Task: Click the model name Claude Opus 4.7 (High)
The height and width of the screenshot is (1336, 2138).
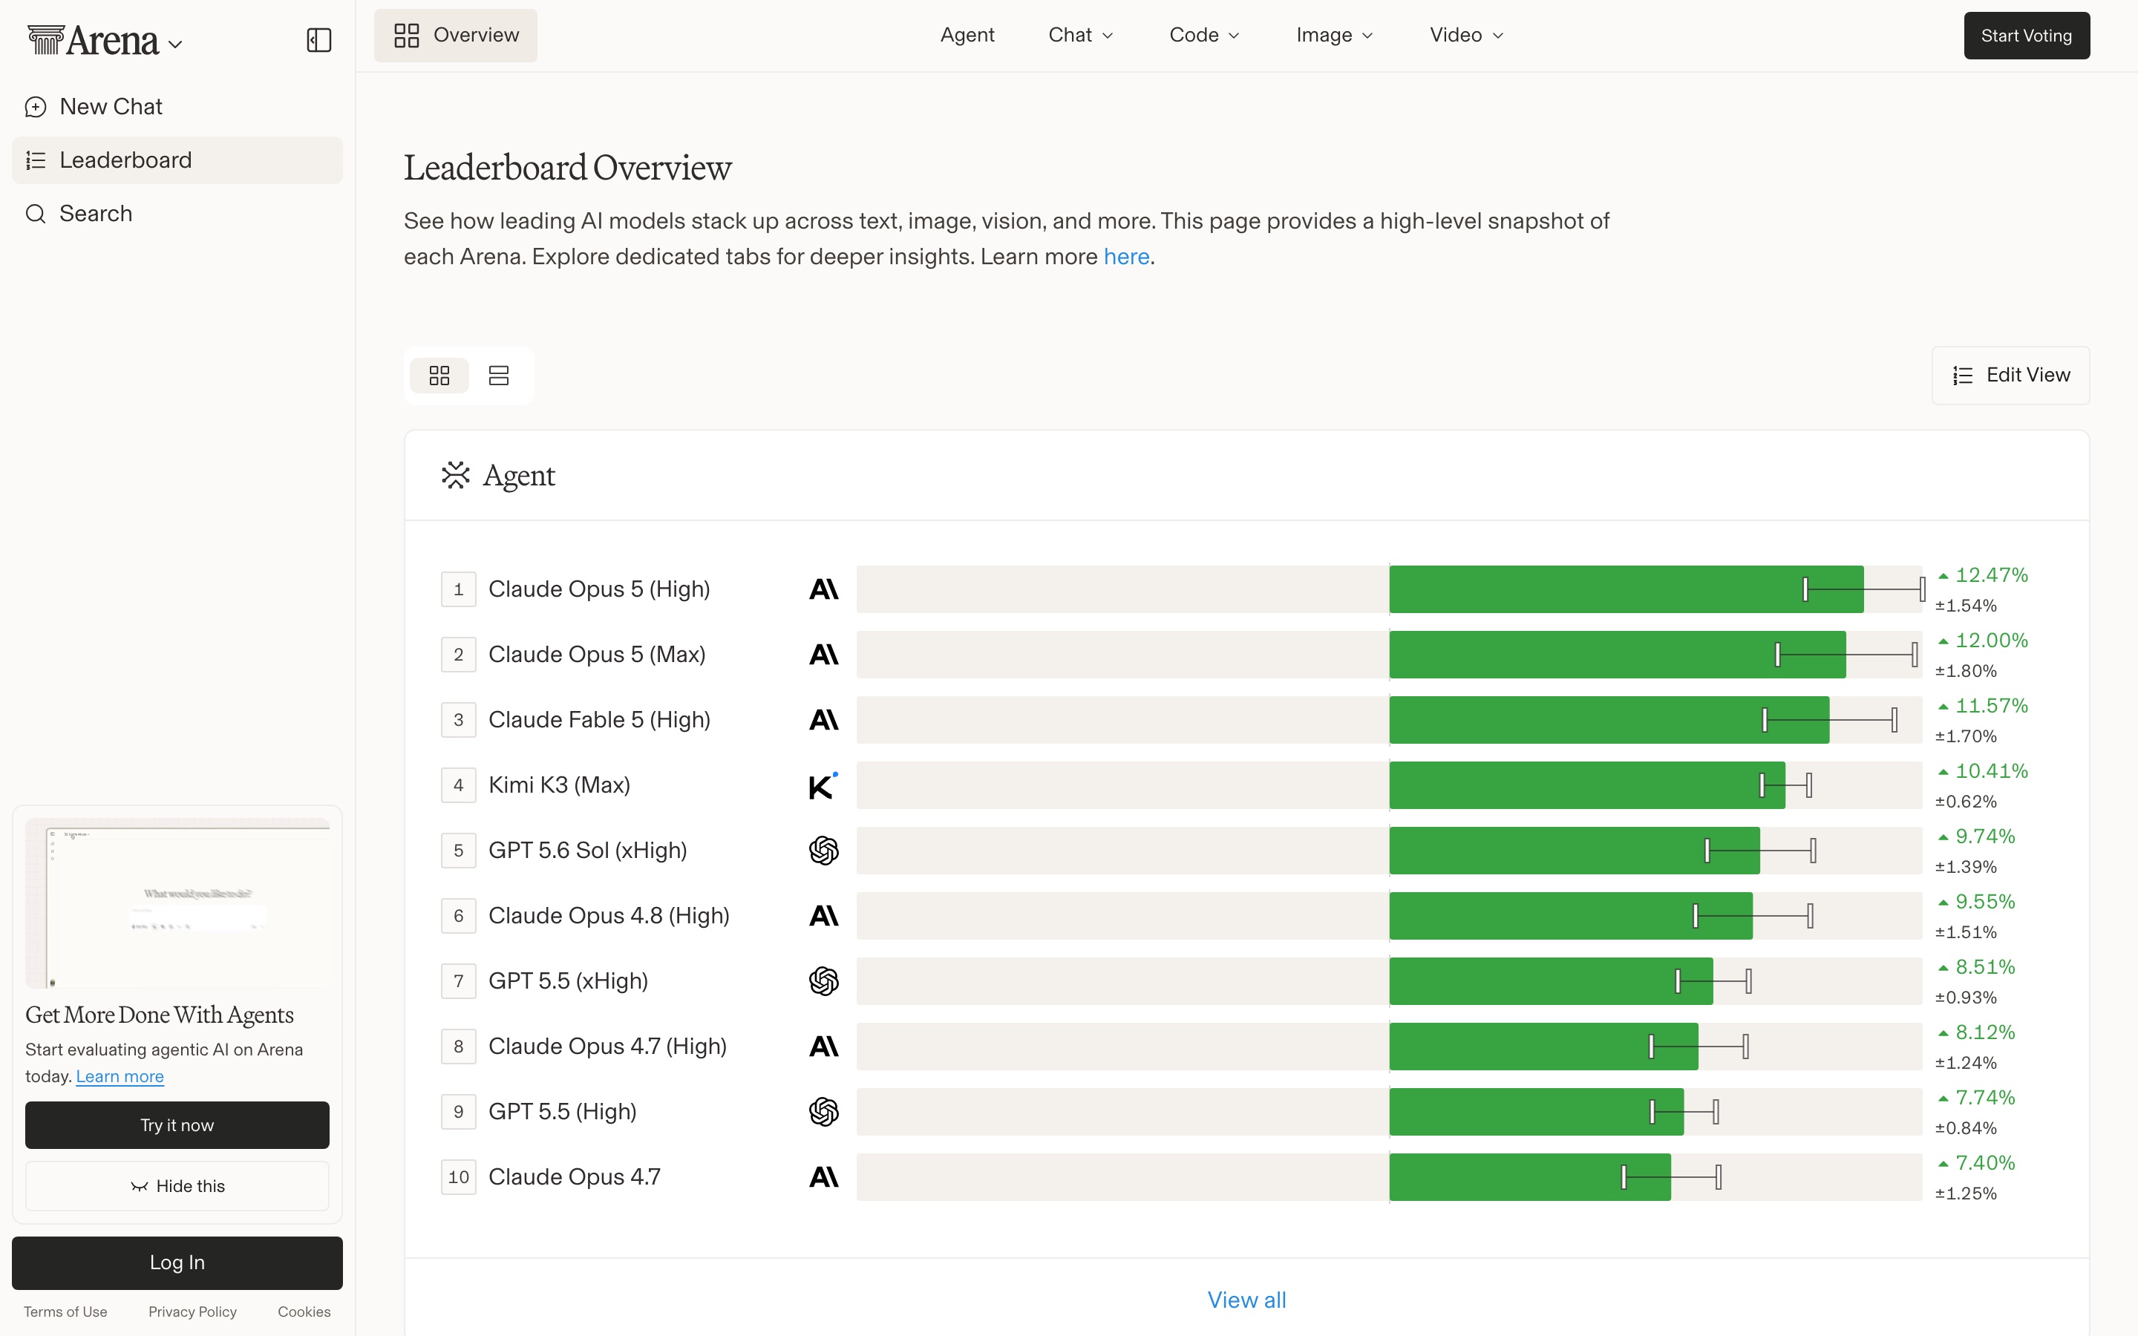Action: click(608, 1047)
